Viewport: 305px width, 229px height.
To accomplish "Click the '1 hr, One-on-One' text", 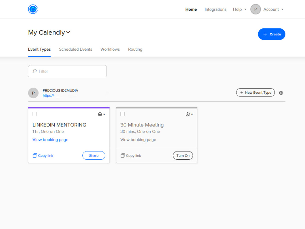I will 48,131.
